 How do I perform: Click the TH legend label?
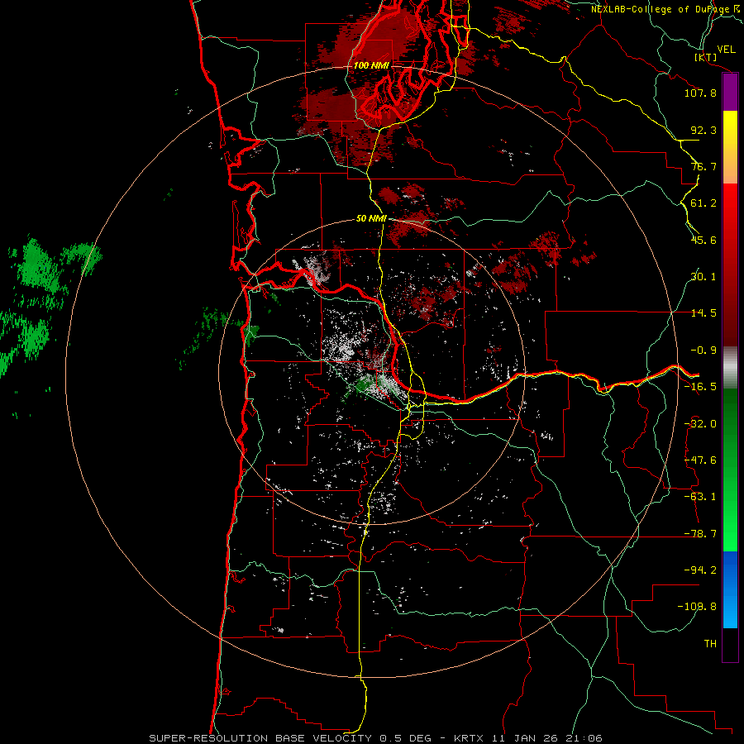click(x=710, y=644)
